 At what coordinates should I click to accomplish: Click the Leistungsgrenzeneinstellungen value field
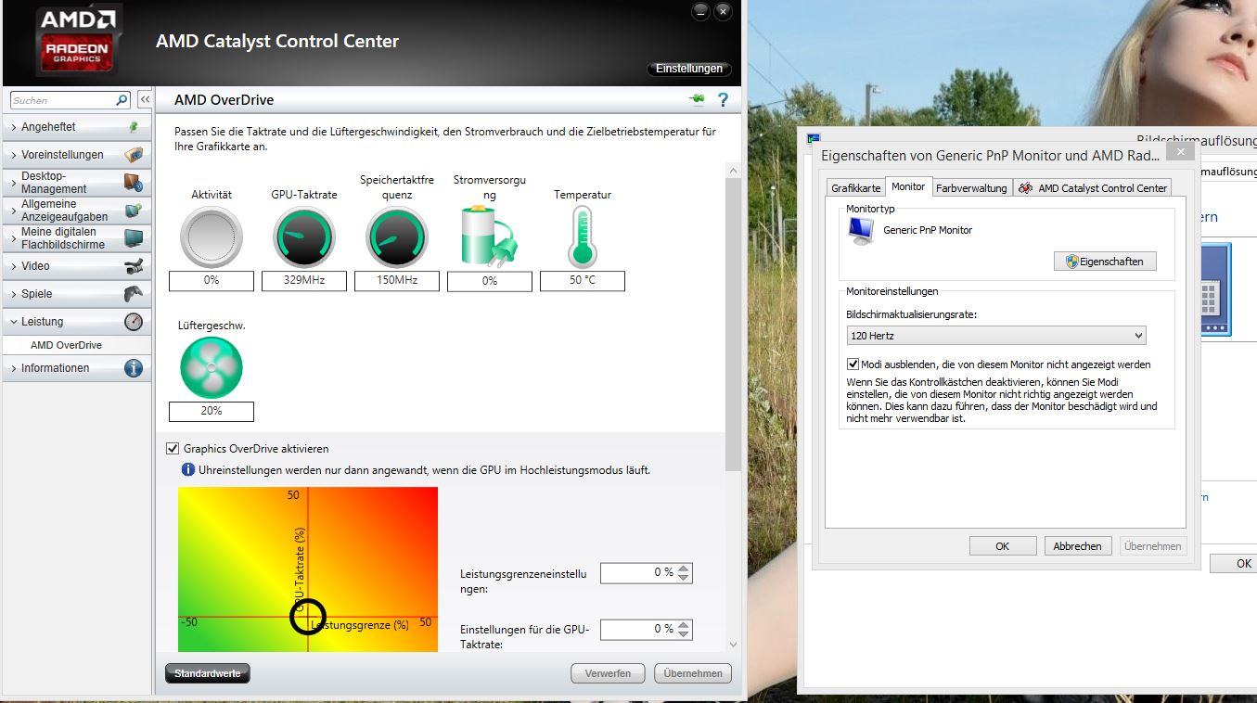[x=638, y=573]
